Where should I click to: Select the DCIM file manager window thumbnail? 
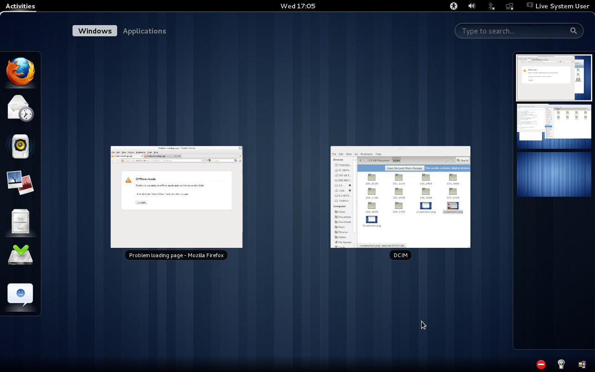pos(400,197)
